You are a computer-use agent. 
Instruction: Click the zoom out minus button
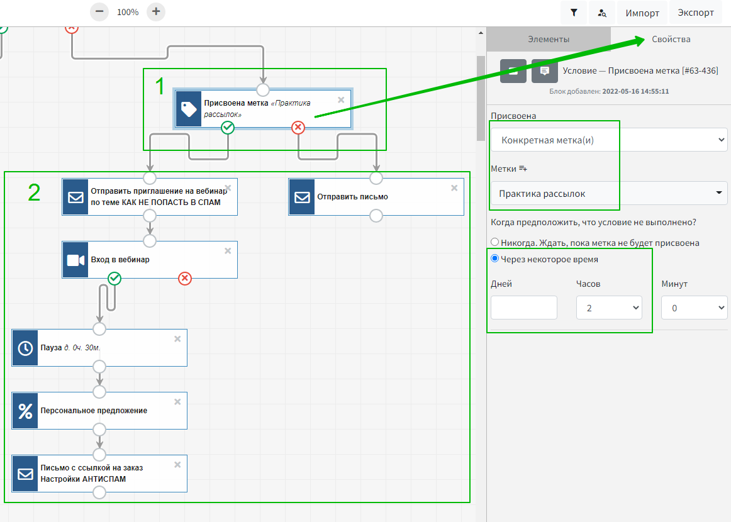click(99, 11)
